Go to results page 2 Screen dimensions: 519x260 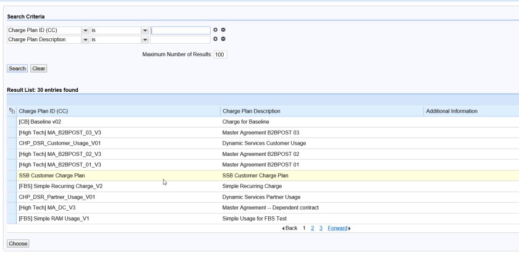pyautogui.click(x=312, y=229)
